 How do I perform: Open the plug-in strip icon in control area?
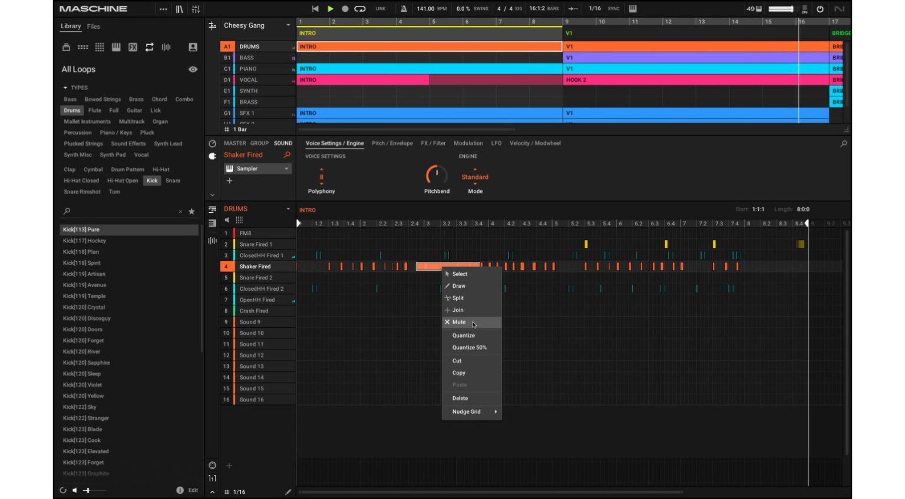212,156
